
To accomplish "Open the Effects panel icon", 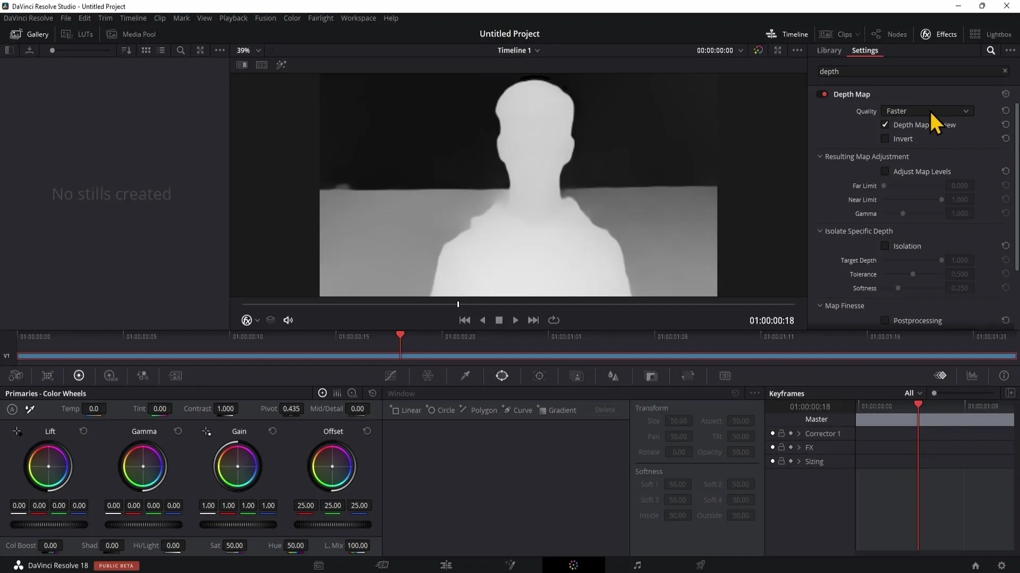I will [926, 33].
